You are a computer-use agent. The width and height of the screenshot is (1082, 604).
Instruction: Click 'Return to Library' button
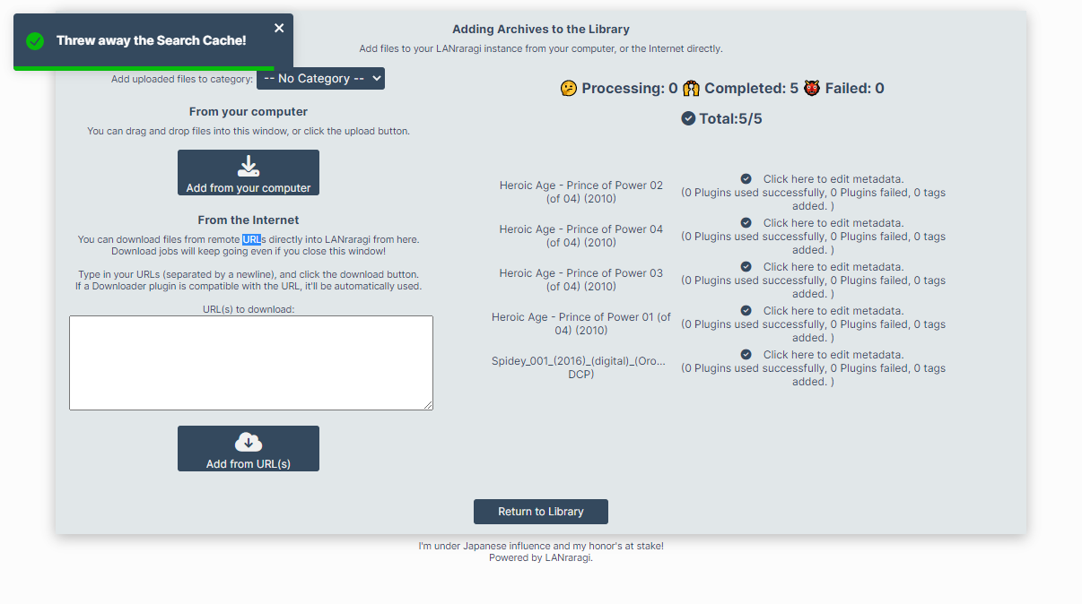click(x=541, y=512)
